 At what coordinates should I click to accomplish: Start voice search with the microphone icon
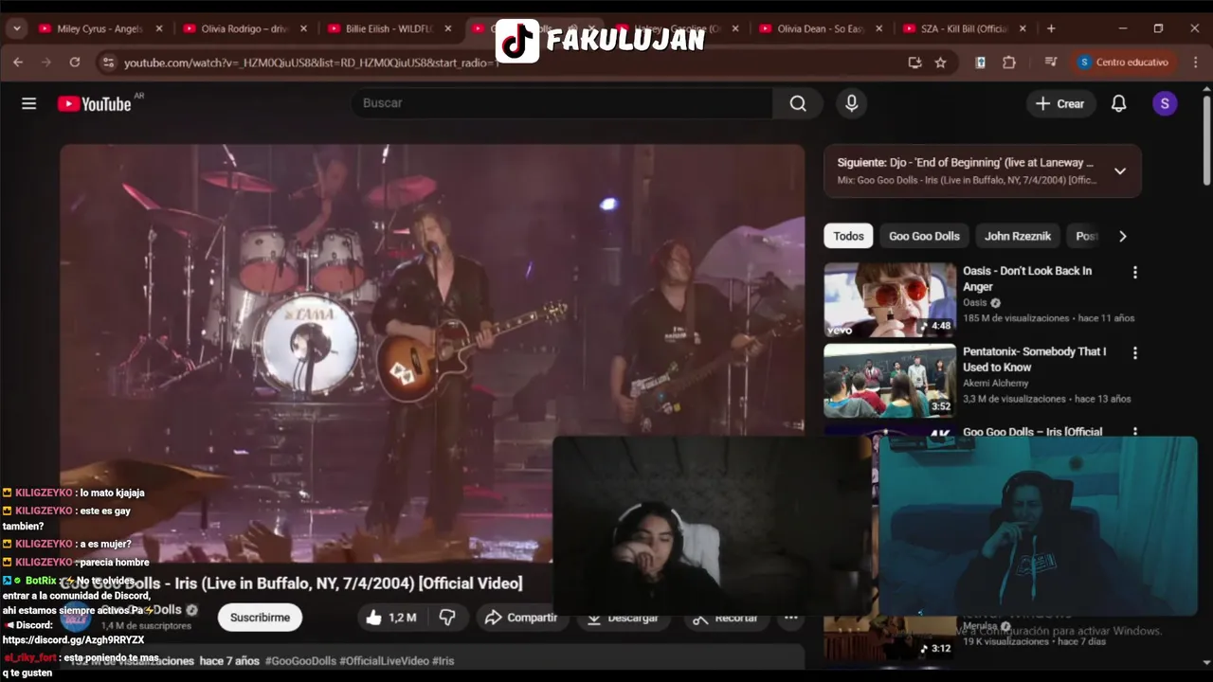point(851,103)
